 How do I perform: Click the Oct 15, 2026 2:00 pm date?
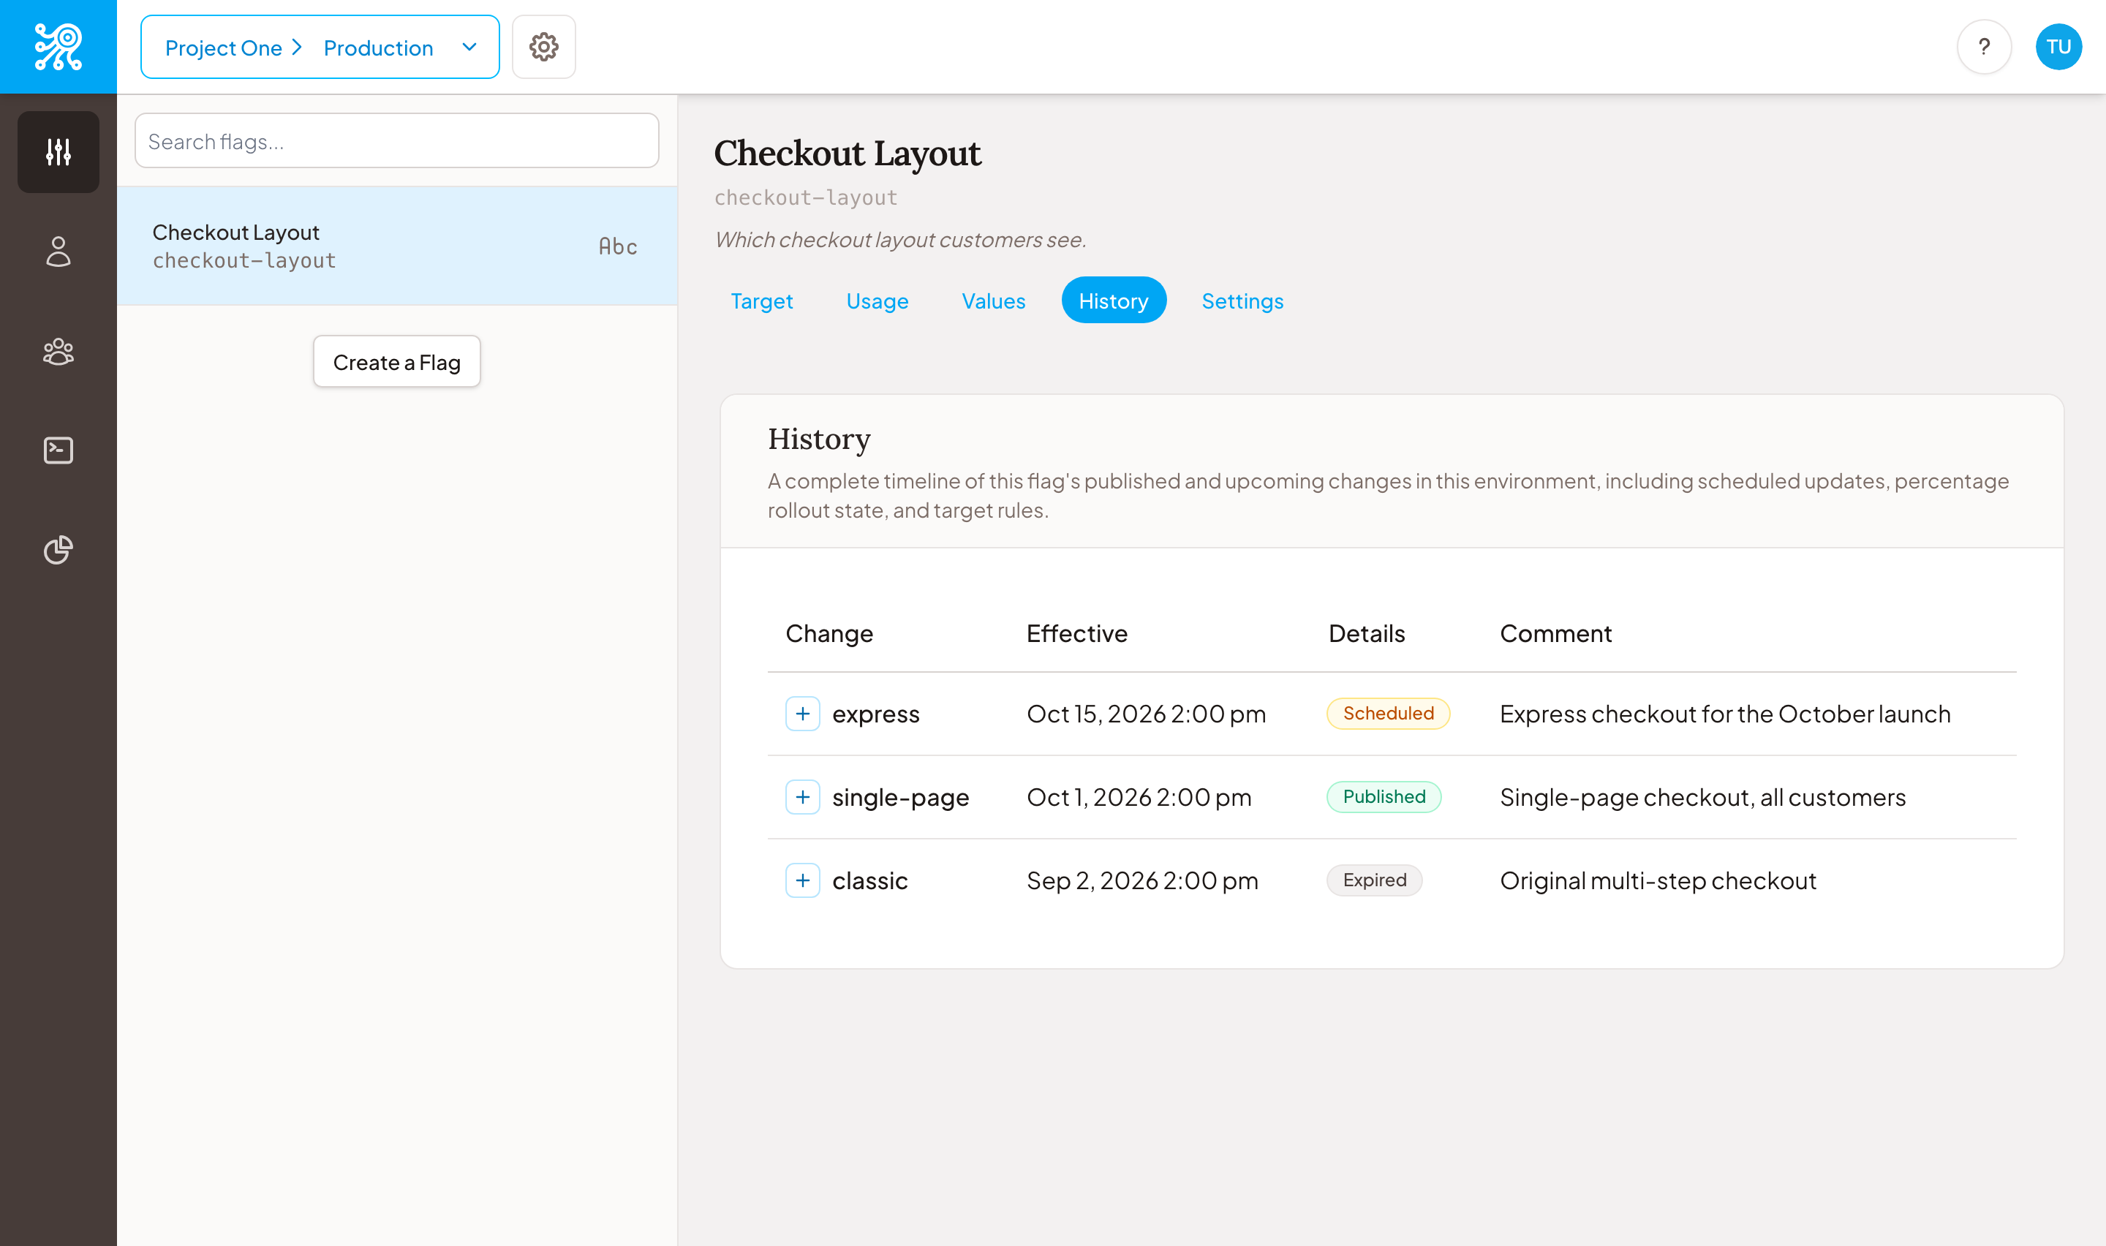click(1146, 714)
